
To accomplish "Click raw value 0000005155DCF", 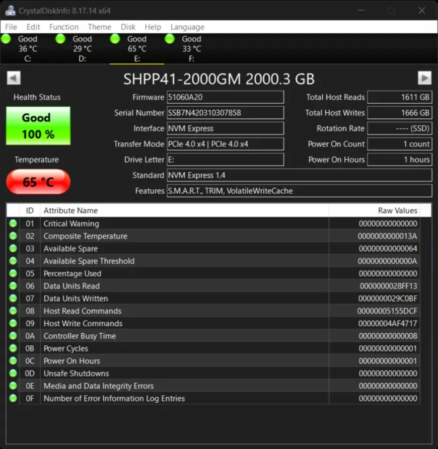I will [387, 311].
